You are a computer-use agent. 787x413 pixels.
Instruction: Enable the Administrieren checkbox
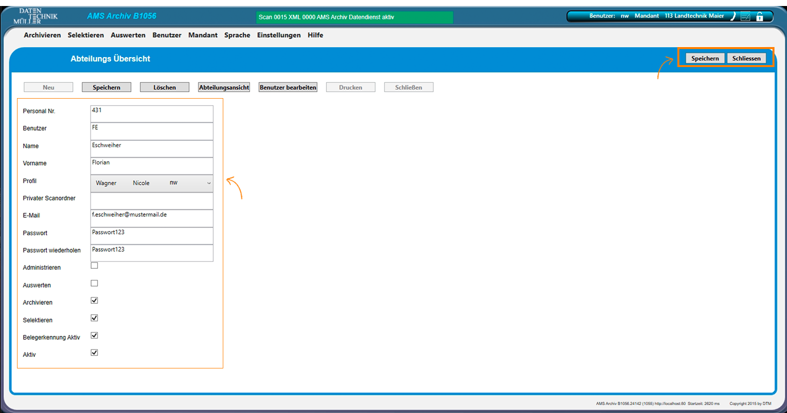[94, 266]
